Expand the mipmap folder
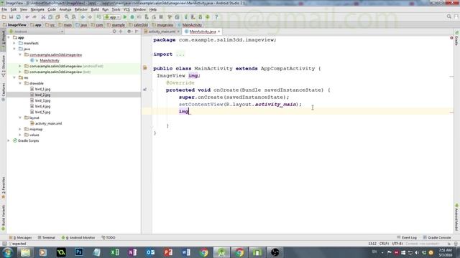This screenshot has width=460, height=258. pyautogui.click(x=20, y=129)
